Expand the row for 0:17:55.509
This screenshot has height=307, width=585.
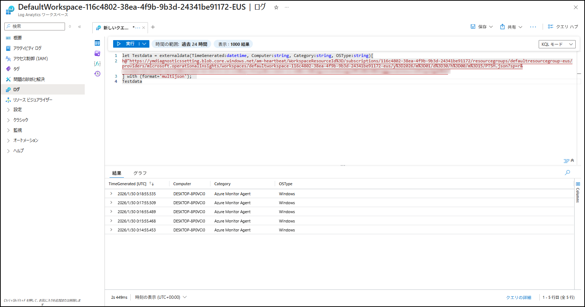111,203
